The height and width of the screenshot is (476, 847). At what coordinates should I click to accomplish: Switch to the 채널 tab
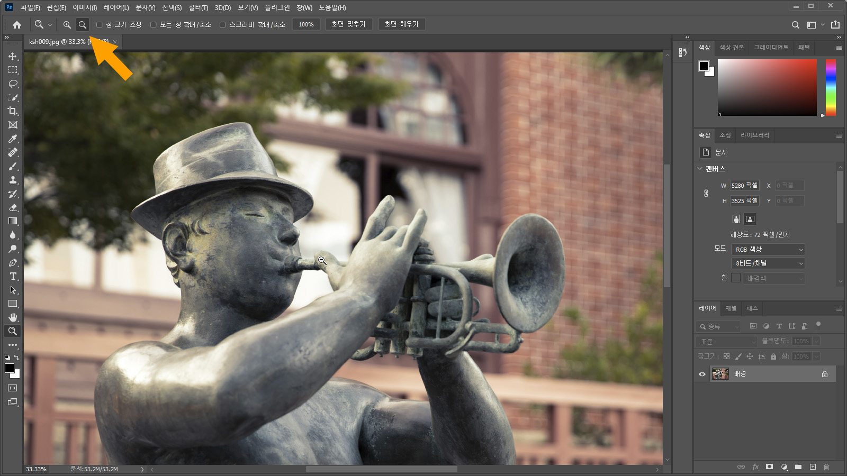pyautogui.click(x=731, y=308)
